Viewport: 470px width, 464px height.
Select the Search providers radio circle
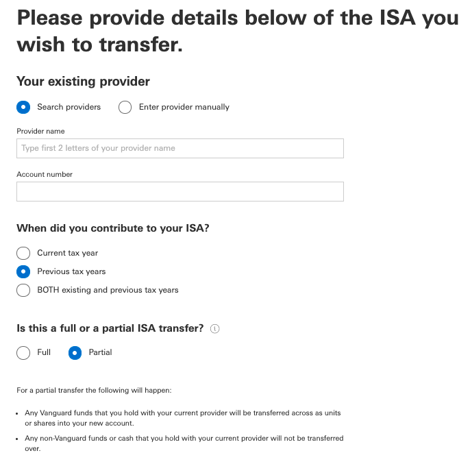[24, 107]
